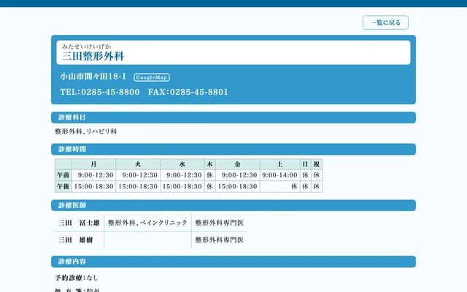
Task: Click the 予約診療:なし line
Action: coord(77,277)
